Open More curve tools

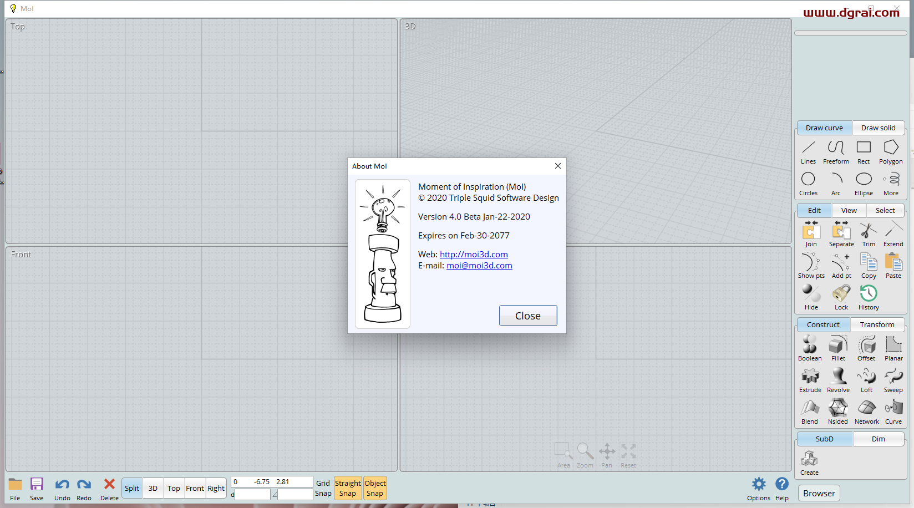click(891, 184)
